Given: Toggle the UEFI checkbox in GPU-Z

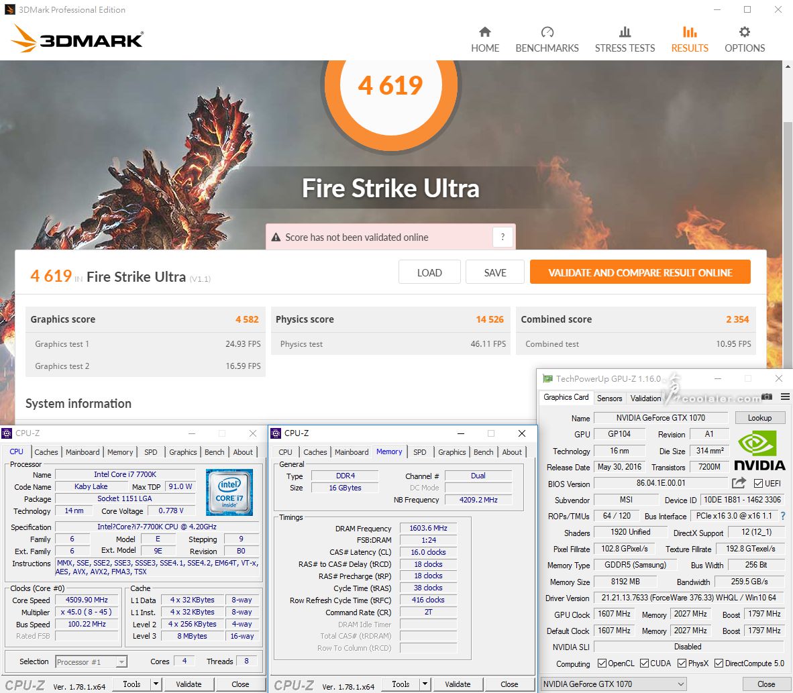Looking at the screenshot, I should [759, 483].
